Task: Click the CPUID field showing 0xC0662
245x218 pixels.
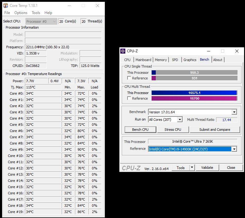Action: [x=35, y=66]
